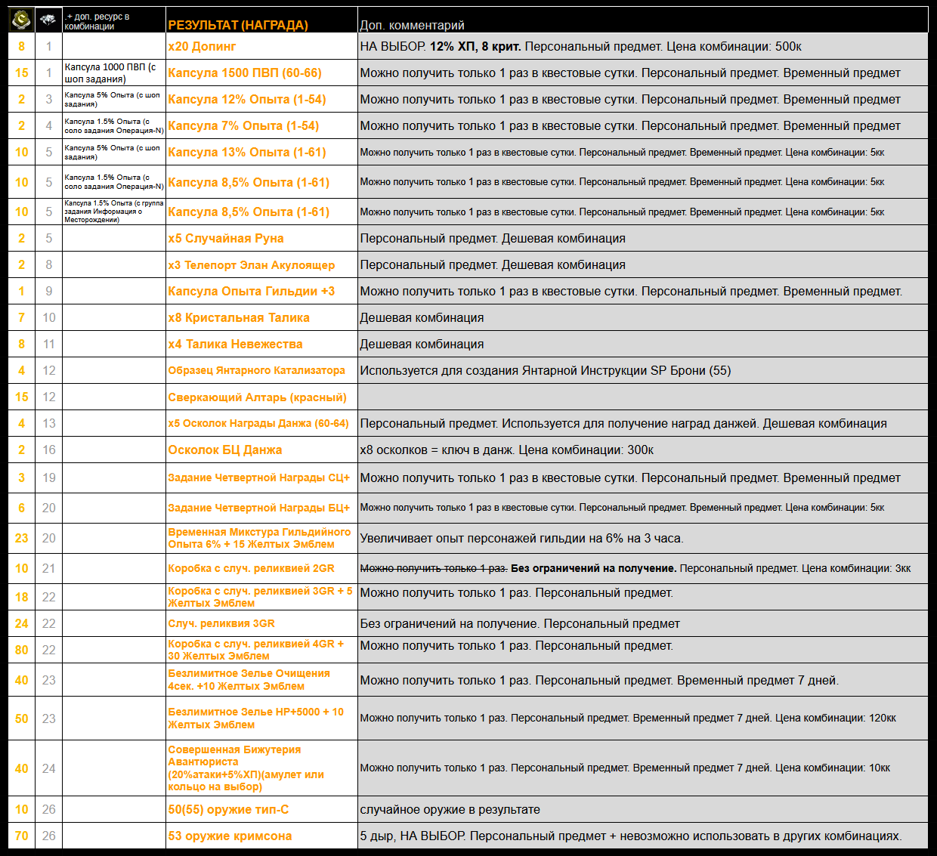937x856 pixels.
Task: Select x5 Случайная Руна row title
Action: coord(226,238)
